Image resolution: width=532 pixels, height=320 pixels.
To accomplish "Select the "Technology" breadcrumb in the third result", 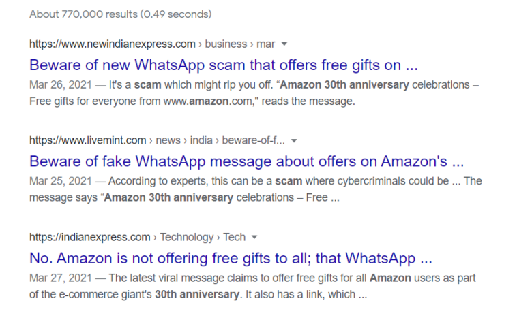I will click(186, 238).
